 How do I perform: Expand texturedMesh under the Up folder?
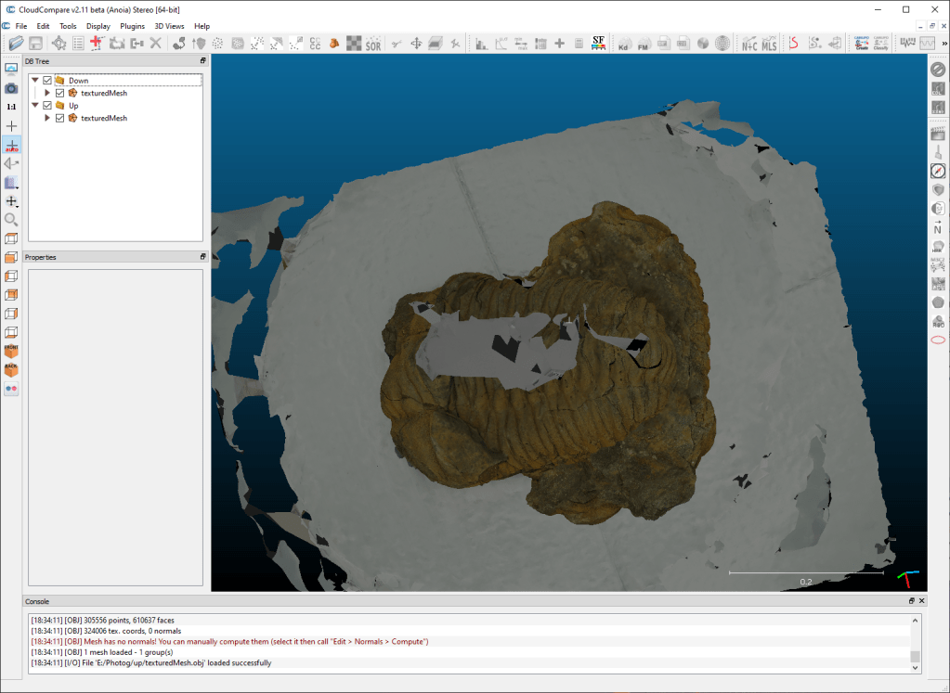(47, 118)
